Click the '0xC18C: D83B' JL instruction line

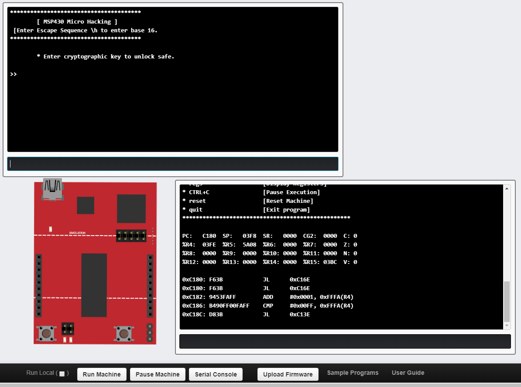pos(246,314)
